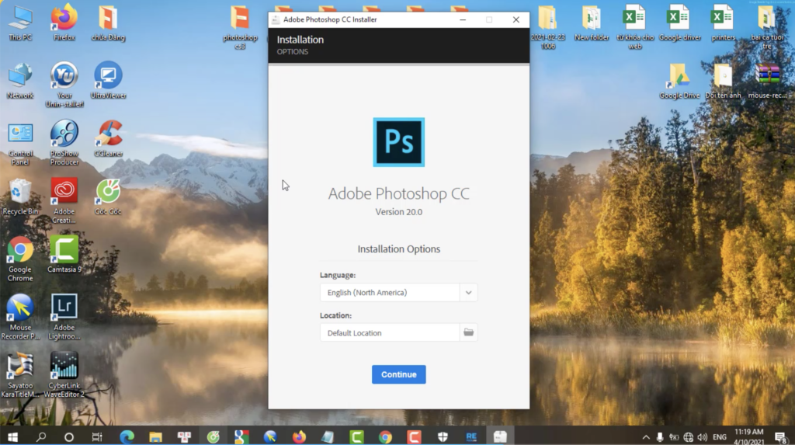Select the Google Chrome desktop shortcut
795x445 pixels.
(20, 259)
